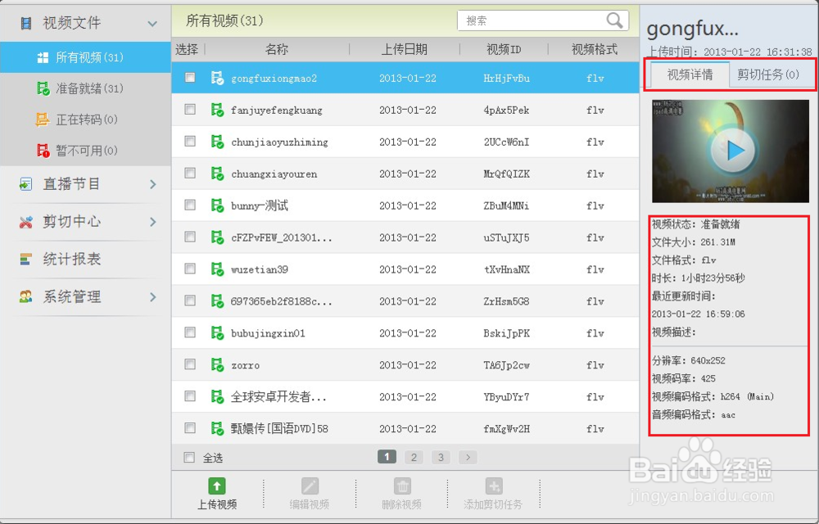Screen dimensions: 819x524
Task: Check the bunny-测试 row checkbox
Action: coord(189,206)
